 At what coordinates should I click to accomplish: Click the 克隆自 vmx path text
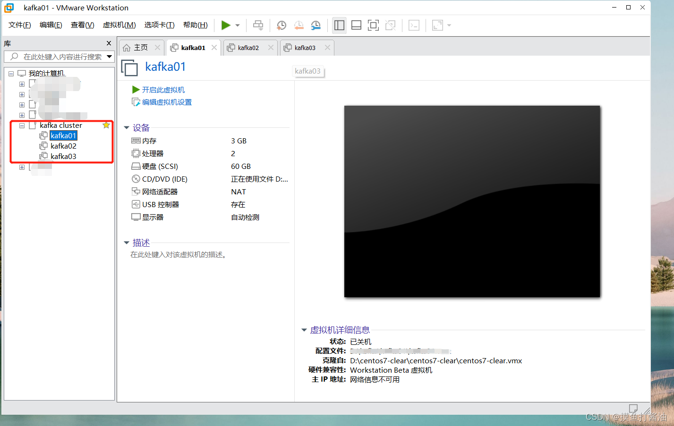tap(436, 361)
